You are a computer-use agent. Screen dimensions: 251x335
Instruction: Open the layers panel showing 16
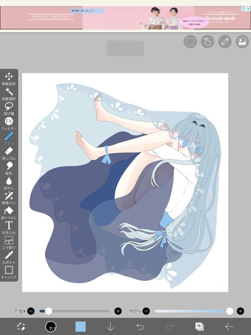pos(199,327)
